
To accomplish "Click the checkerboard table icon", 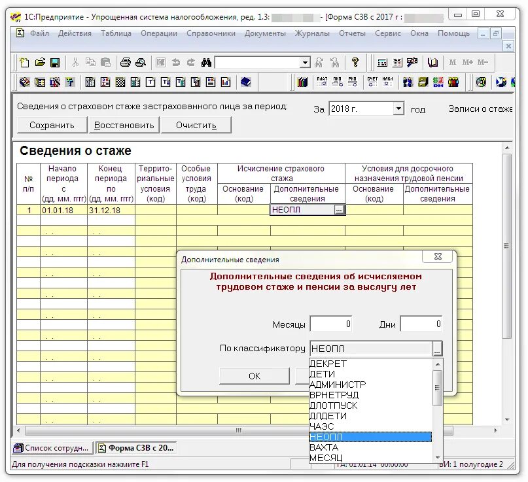I will pyautogui.click(x=120, y=82).
